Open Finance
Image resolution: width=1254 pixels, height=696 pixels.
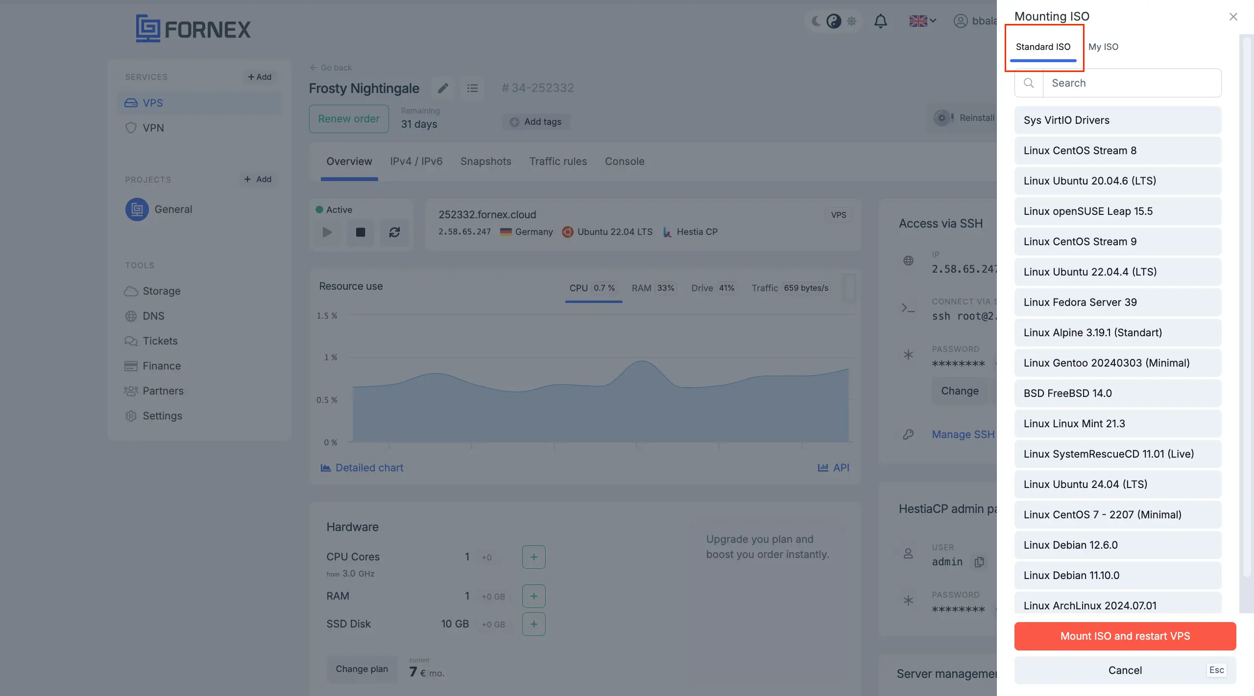(152, 366)
